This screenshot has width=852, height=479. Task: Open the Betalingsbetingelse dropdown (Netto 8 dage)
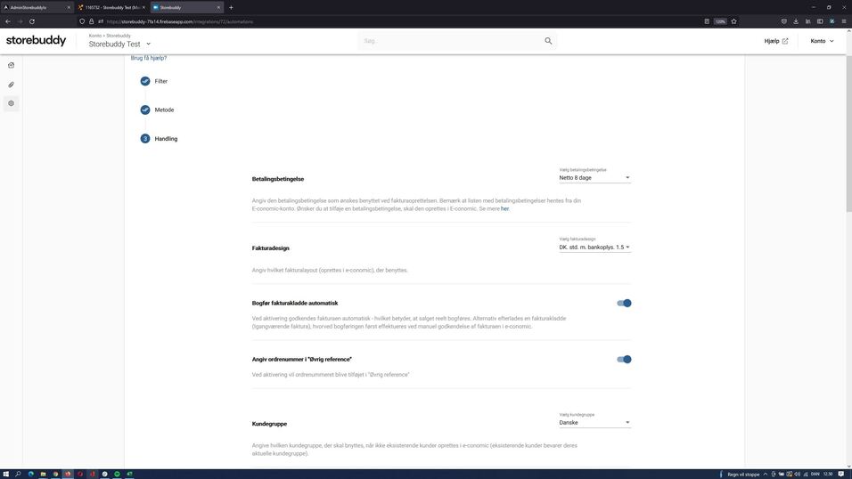point(594,177)
